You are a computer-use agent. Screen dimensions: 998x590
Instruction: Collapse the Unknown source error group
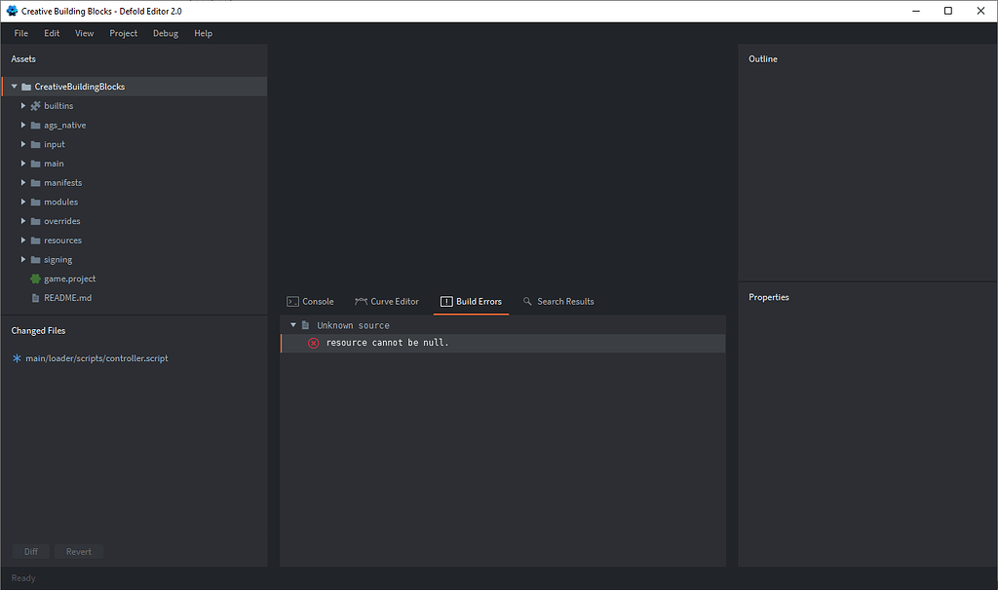pyautogui.click(x=292, y=324)
